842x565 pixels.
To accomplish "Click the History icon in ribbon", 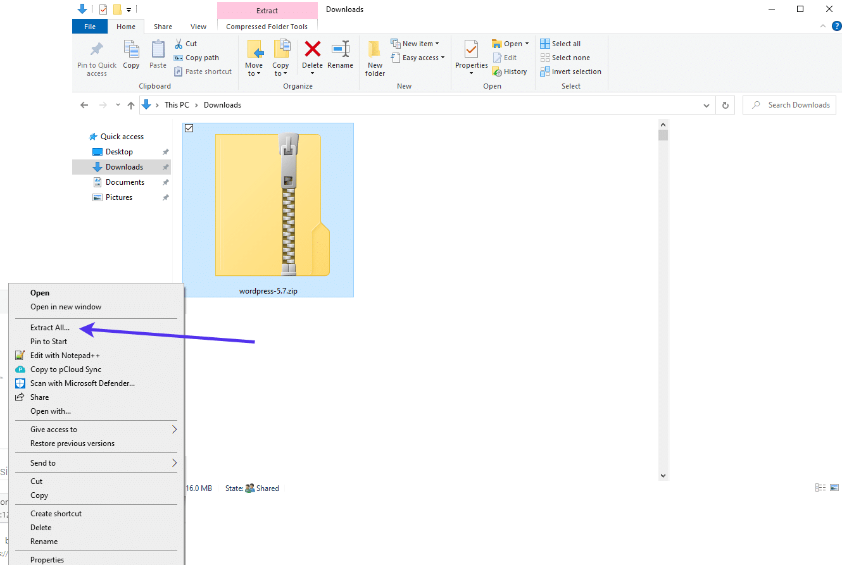I will tap(510, 71).
